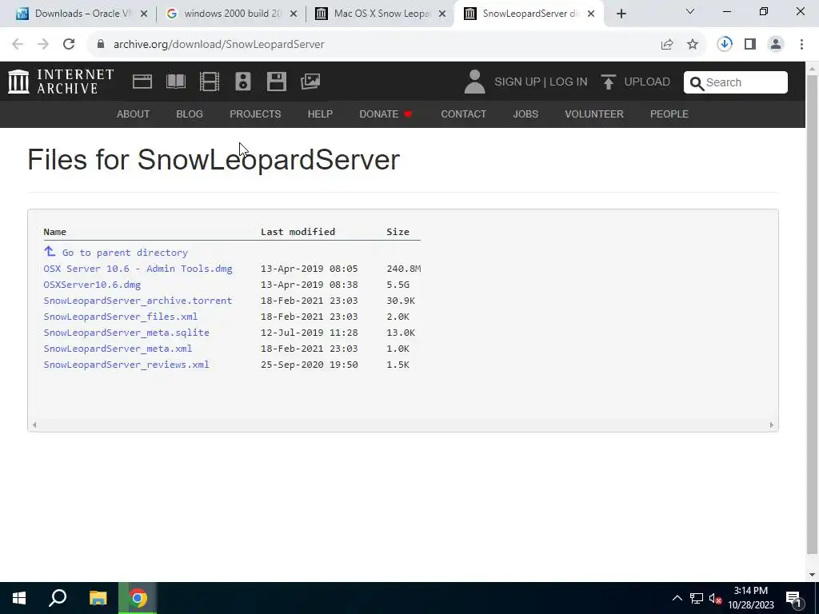Close the windows 2000 build tab
Viewport: 819px width, 614px height.
pyautogui.click(x=294, y=14)
